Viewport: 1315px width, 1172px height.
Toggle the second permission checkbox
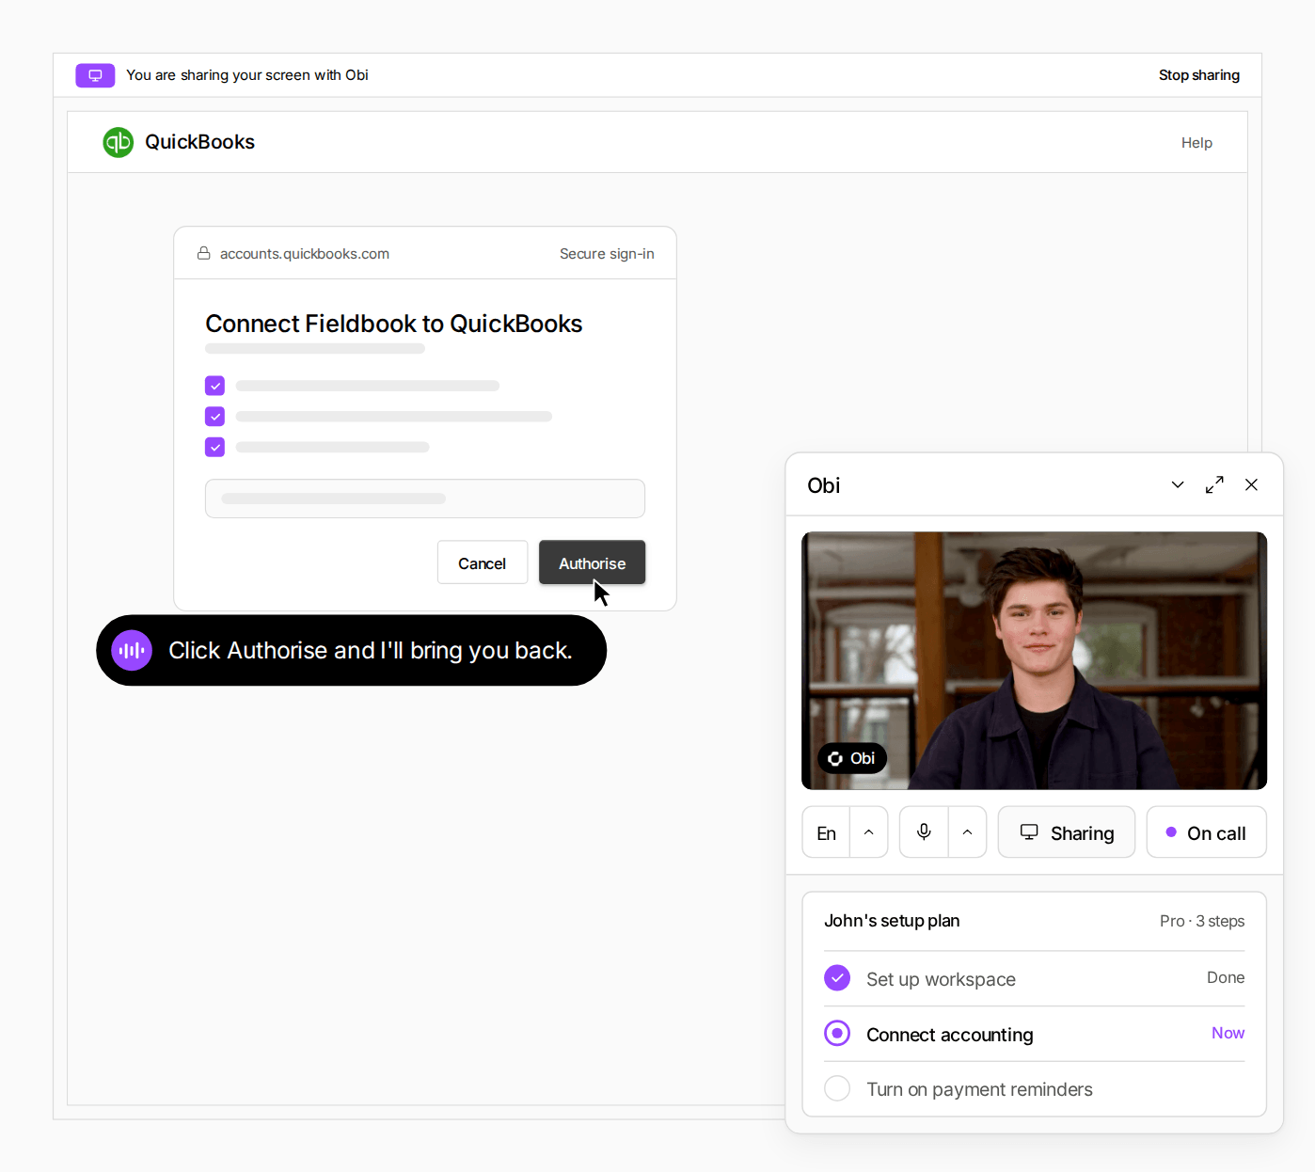click(x=215, y=416)
